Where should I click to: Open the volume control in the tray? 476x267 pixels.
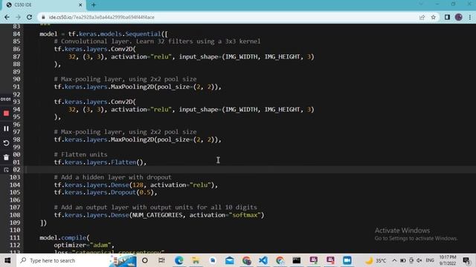(419, 260)
